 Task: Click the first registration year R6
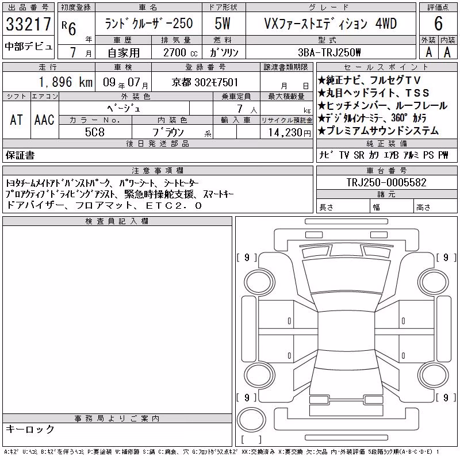[x=69, y=28]
